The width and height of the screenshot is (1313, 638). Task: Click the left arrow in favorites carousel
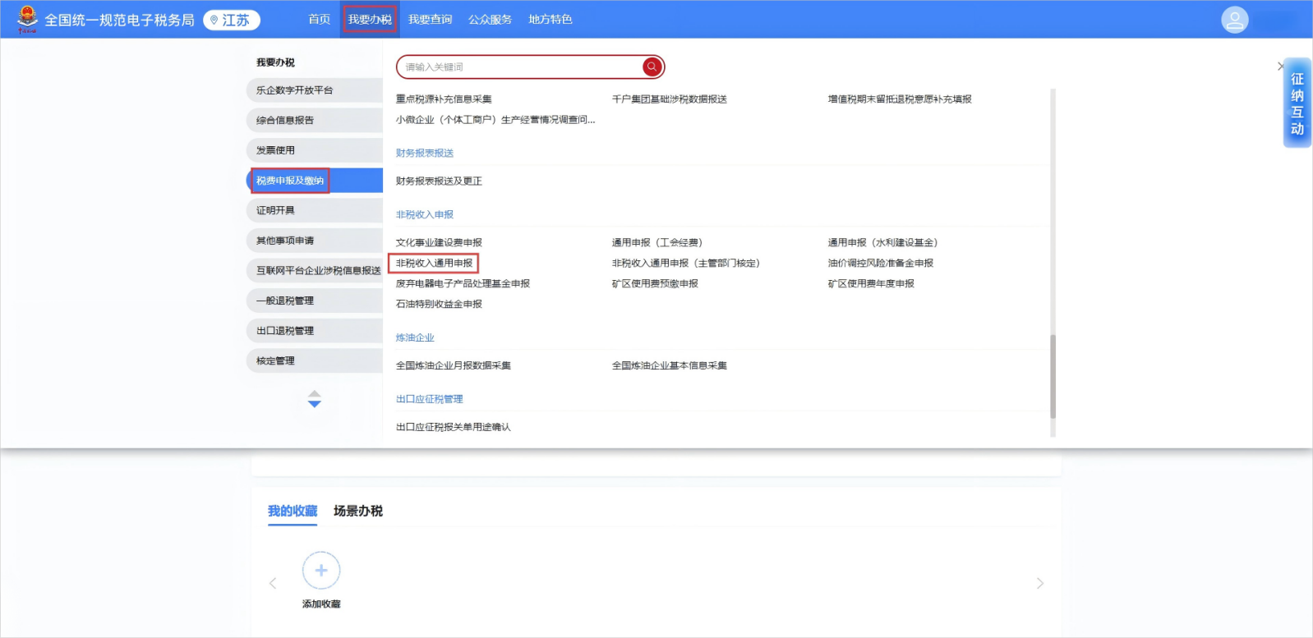273,583
